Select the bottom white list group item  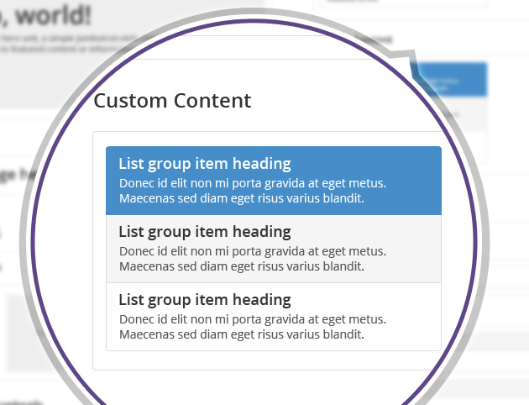tap(274, 317)
